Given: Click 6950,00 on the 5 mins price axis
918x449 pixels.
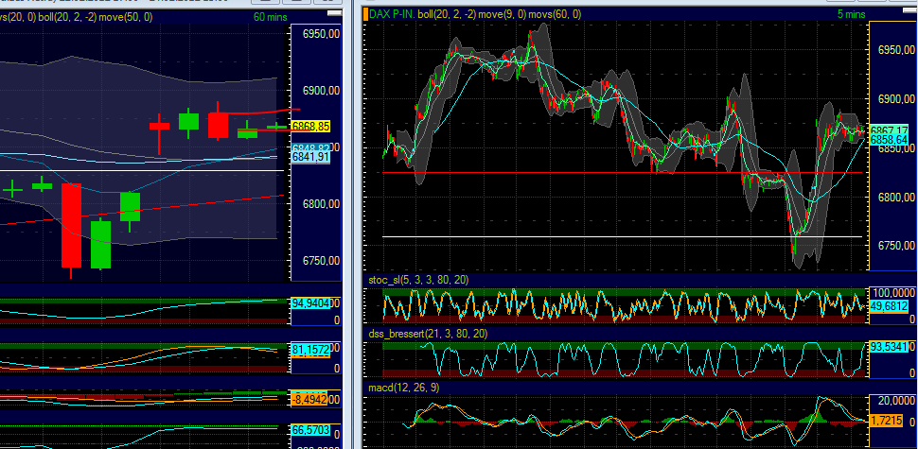Looking at the screenshot, I should click(898, 50).
